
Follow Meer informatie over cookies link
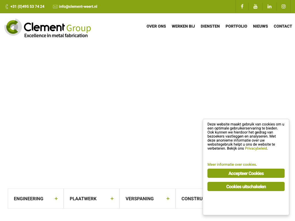tap(232, 165)
